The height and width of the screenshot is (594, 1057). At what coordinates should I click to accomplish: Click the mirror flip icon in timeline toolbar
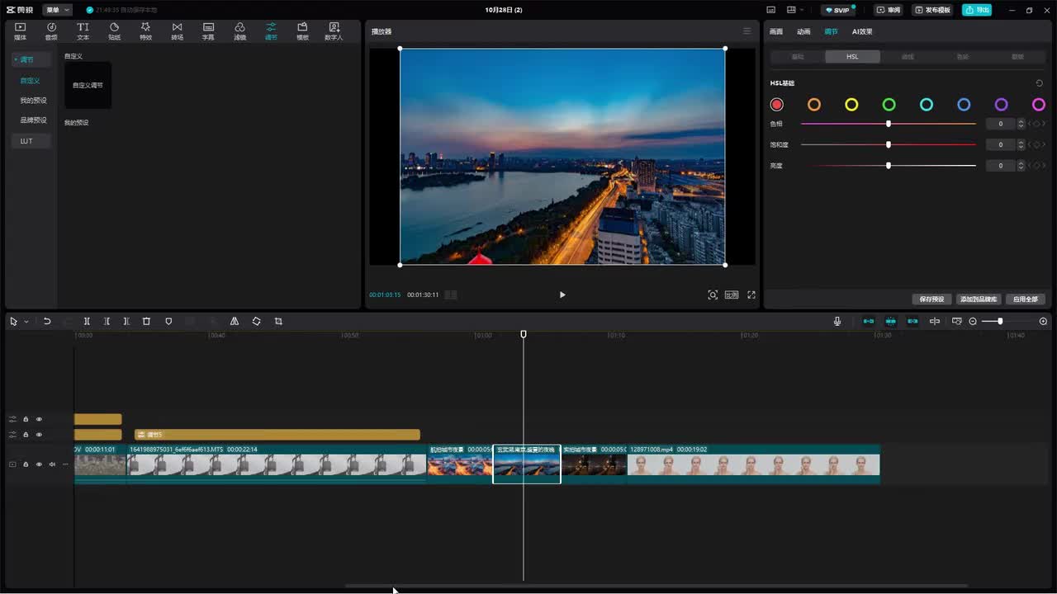point(235,321)
